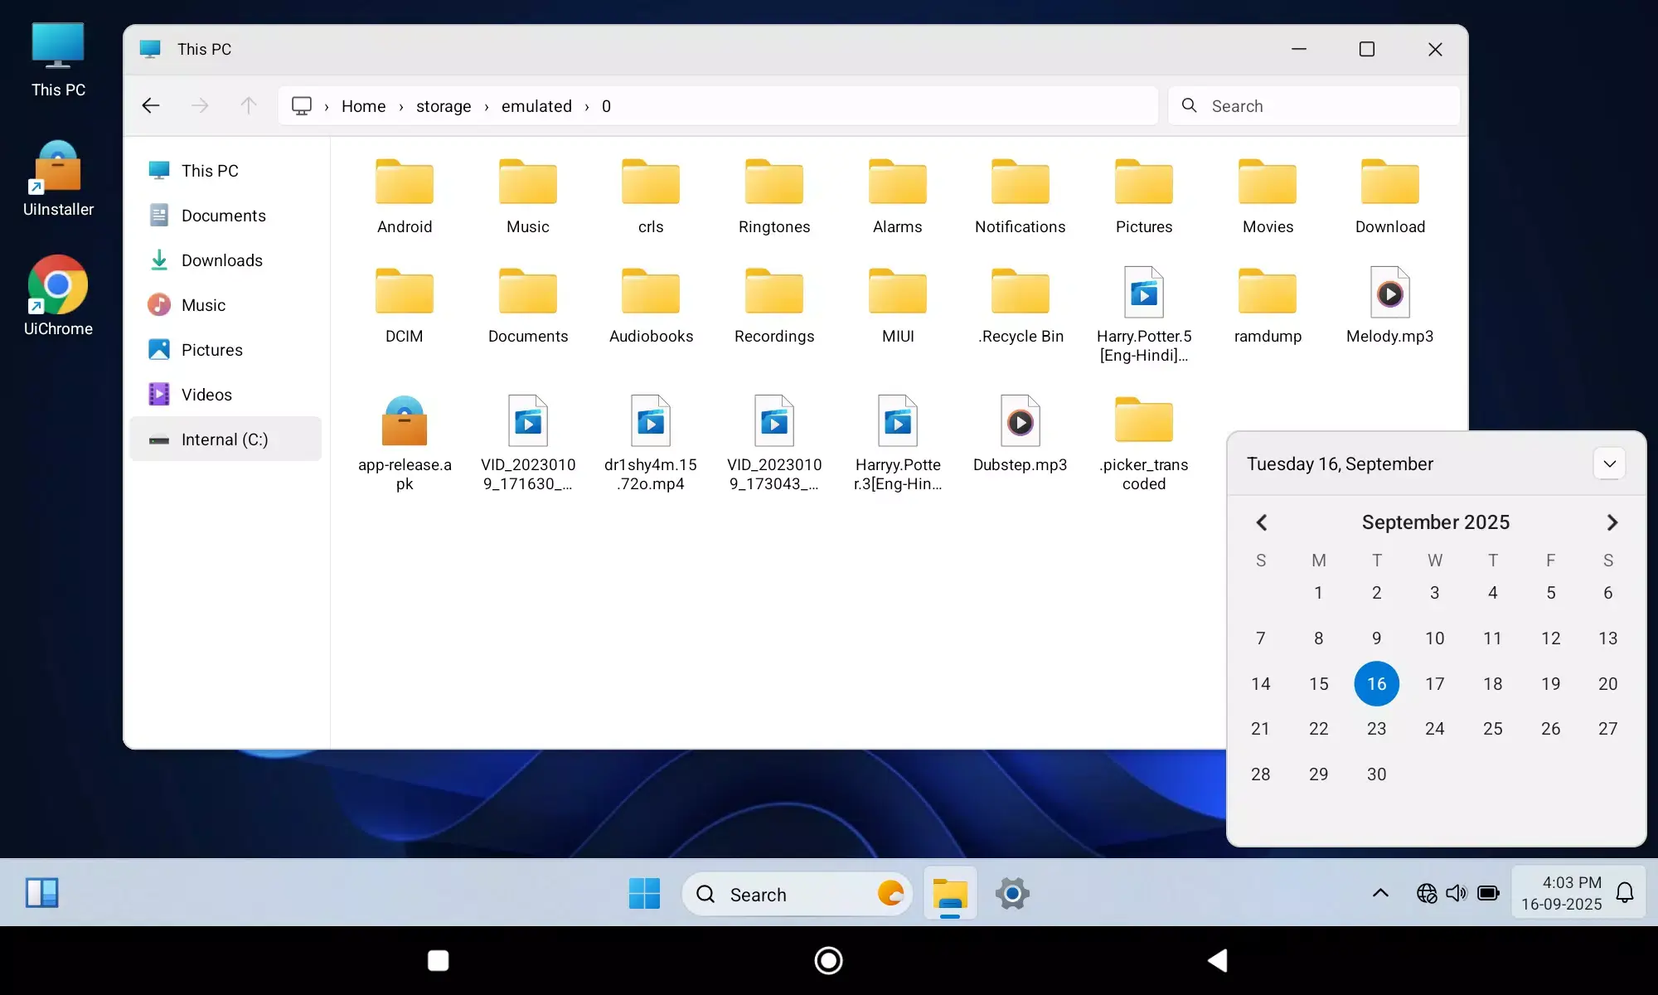Advance the calendar to October
1658x995 pixels.
[x=1612, y=522]
